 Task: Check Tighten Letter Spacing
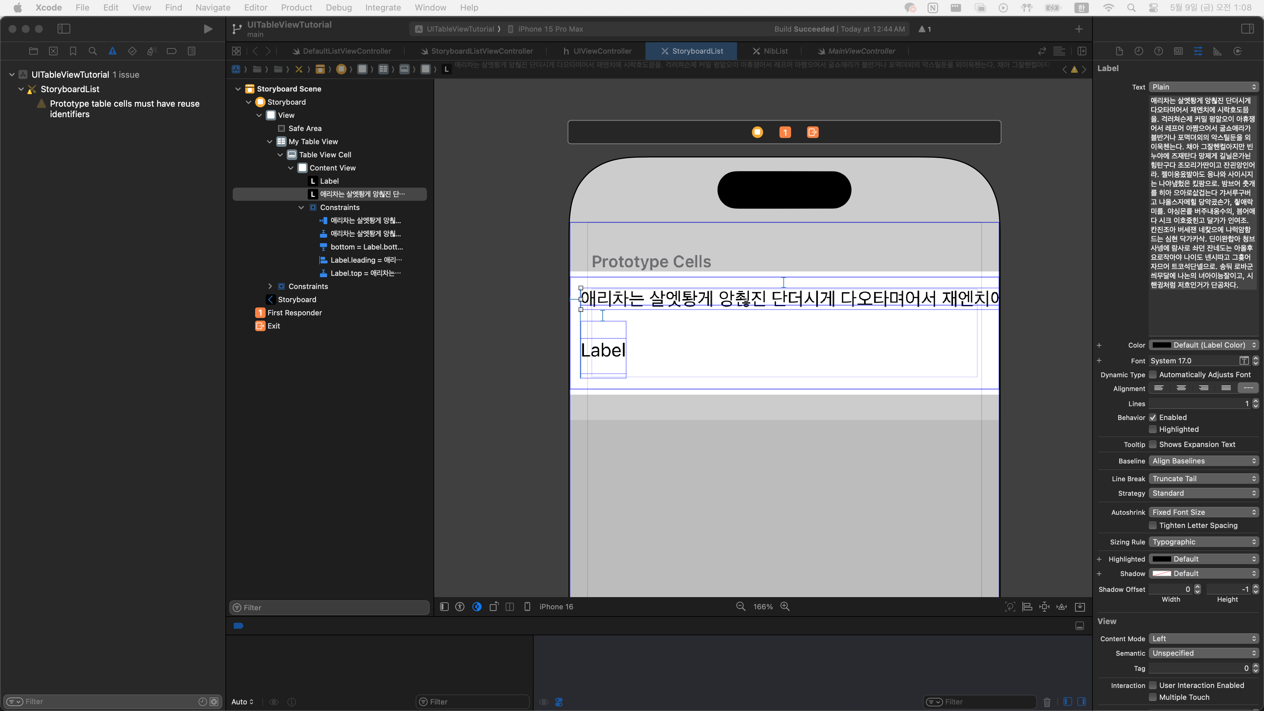point(1153,526)
